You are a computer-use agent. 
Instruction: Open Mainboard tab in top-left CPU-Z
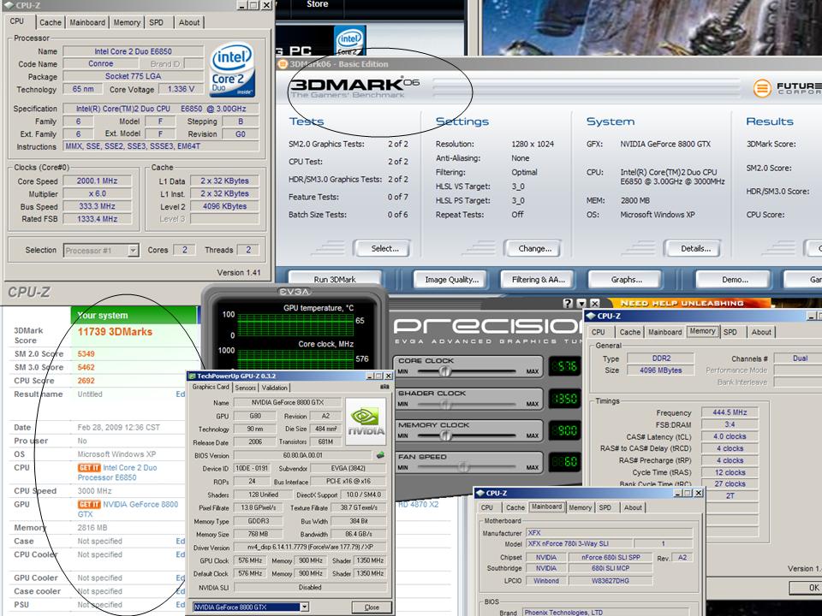point(87,22)
